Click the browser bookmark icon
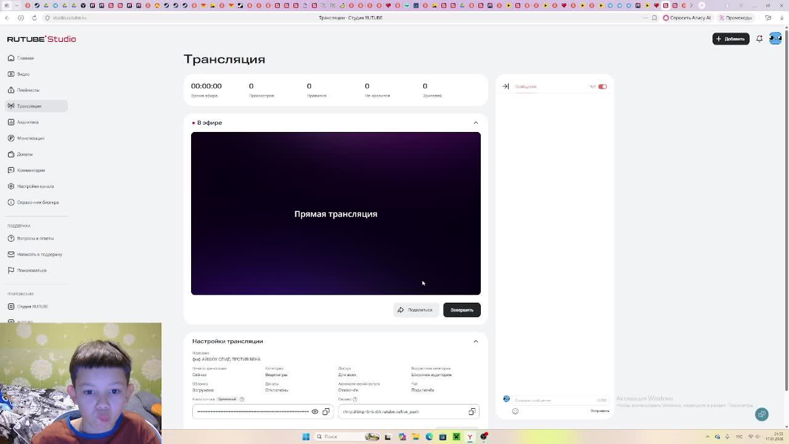The image size is (789, 444). pos(654,18)
